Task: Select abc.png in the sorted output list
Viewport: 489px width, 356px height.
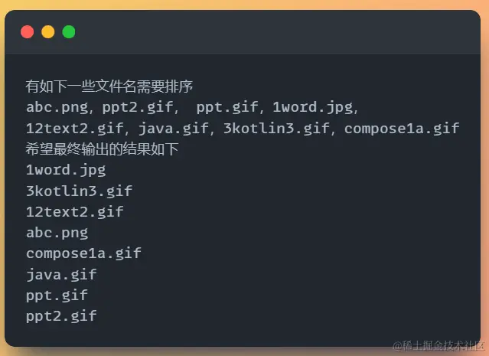Action: pyautogui.click(x=57, y=232)
